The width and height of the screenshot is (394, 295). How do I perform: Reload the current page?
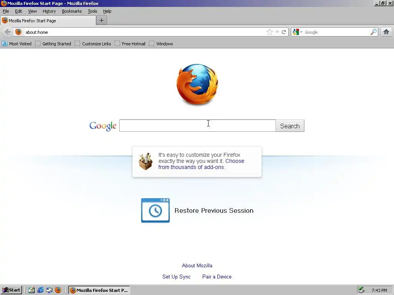284,32
